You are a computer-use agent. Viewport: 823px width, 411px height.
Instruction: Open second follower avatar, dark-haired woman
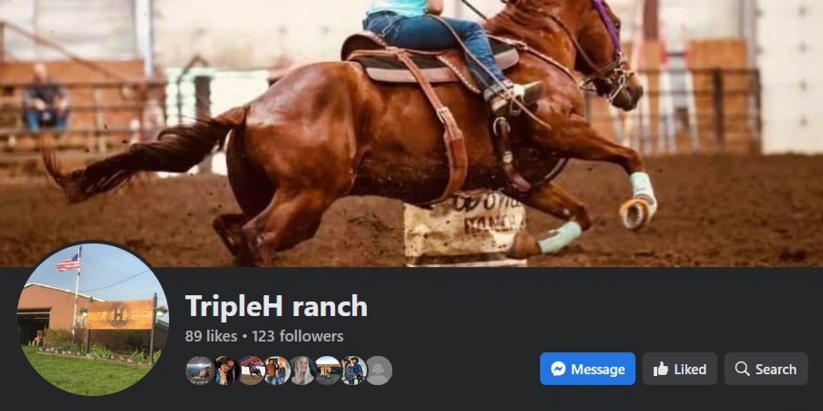tap(225, 370)
